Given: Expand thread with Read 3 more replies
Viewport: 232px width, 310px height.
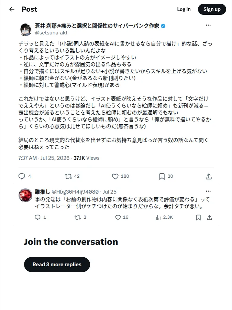Looking at the screenshot, I should pos(57,264).
